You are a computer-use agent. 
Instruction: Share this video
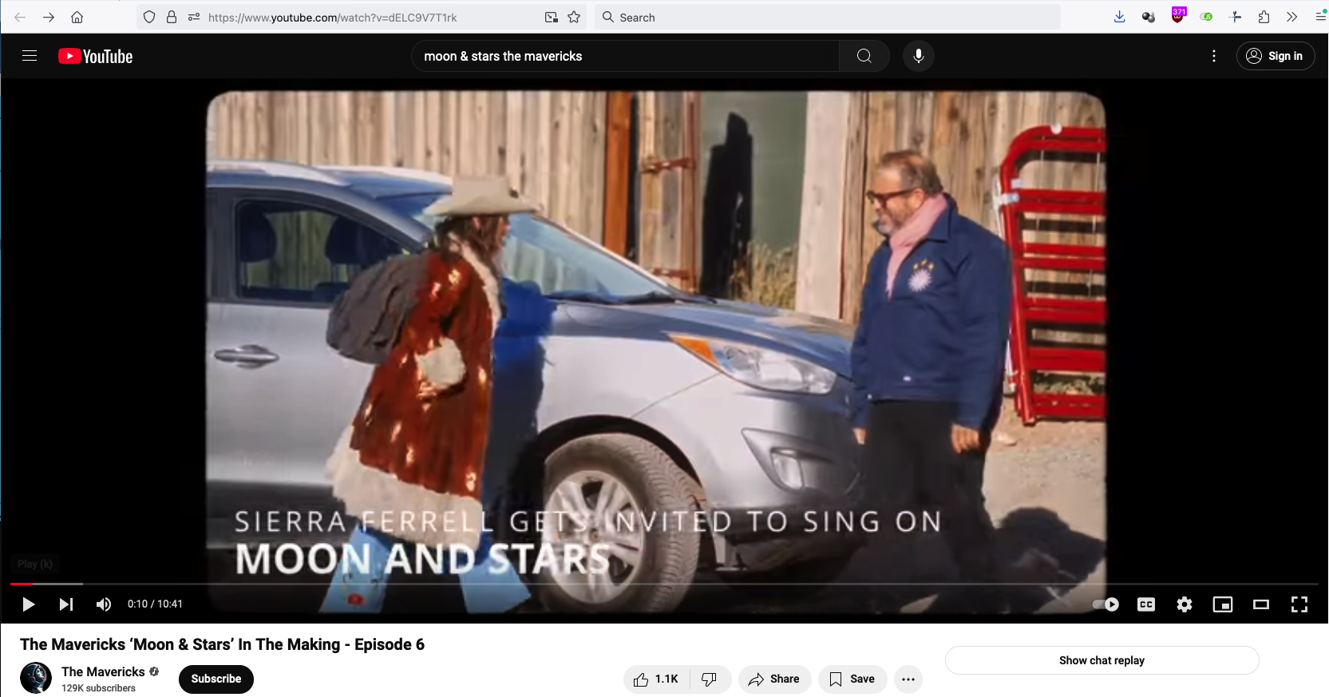pos(774,679)
